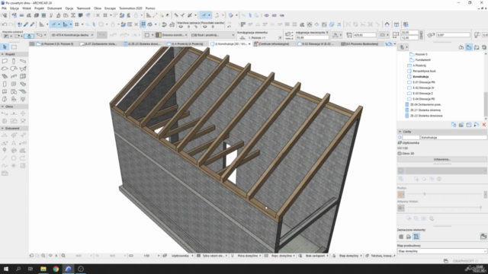Open the Publisher Sets navigator icon
This screenshot has width=488, height=274.
[484, 47]
